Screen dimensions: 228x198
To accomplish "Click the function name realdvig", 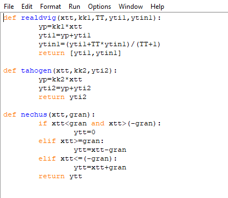I will (38, 18).
